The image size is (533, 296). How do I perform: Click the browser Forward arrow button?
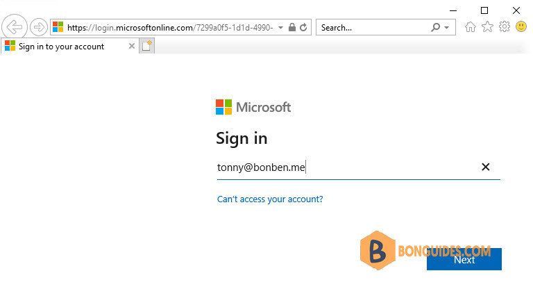click(39, 27)
